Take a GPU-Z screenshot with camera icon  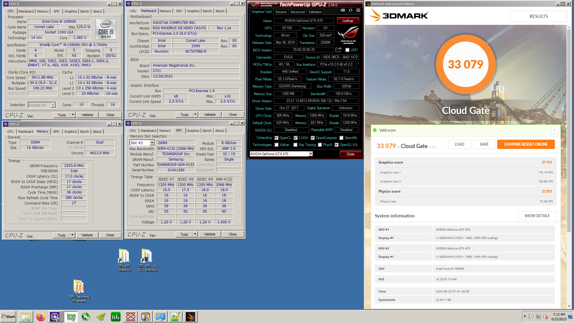click(x=343, y=10)
